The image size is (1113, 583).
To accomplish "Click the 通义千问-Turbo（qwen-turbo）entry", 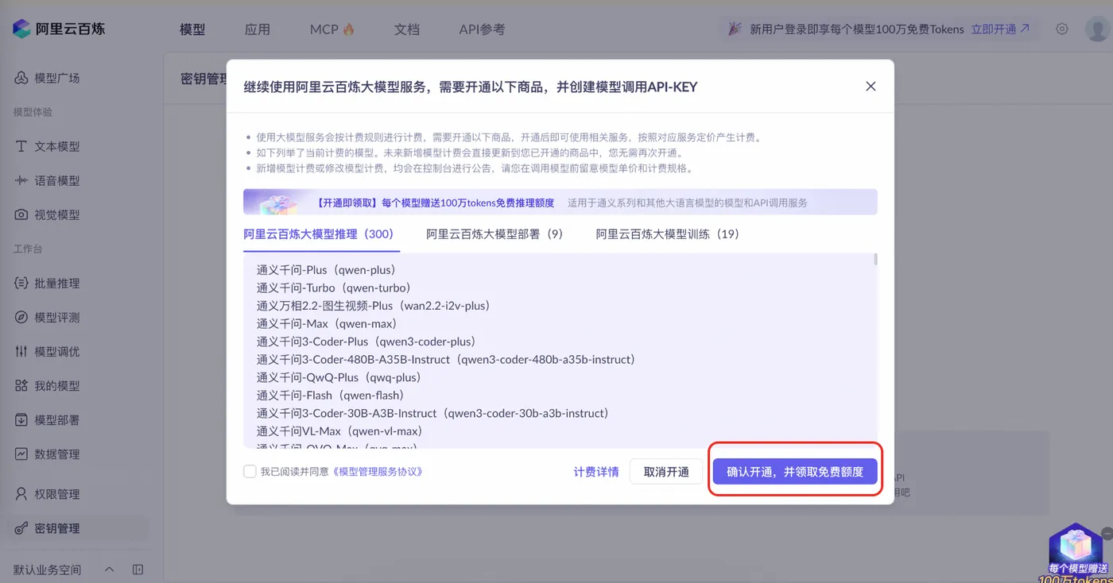I will coord(334,288).
